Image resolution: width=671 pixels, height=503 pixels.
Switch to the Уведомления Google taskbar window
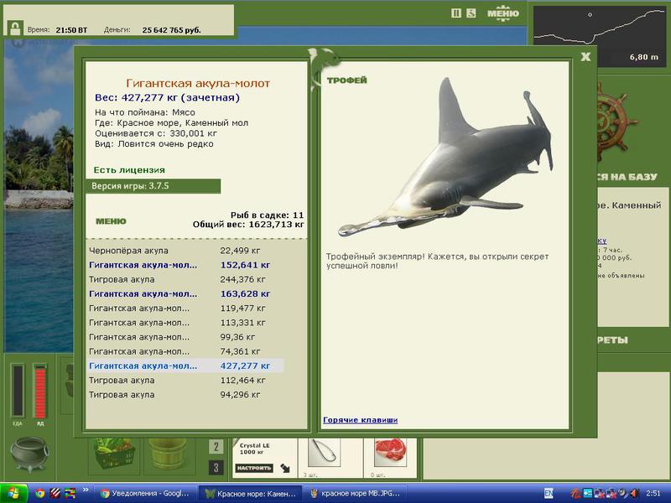pos(146,494)
